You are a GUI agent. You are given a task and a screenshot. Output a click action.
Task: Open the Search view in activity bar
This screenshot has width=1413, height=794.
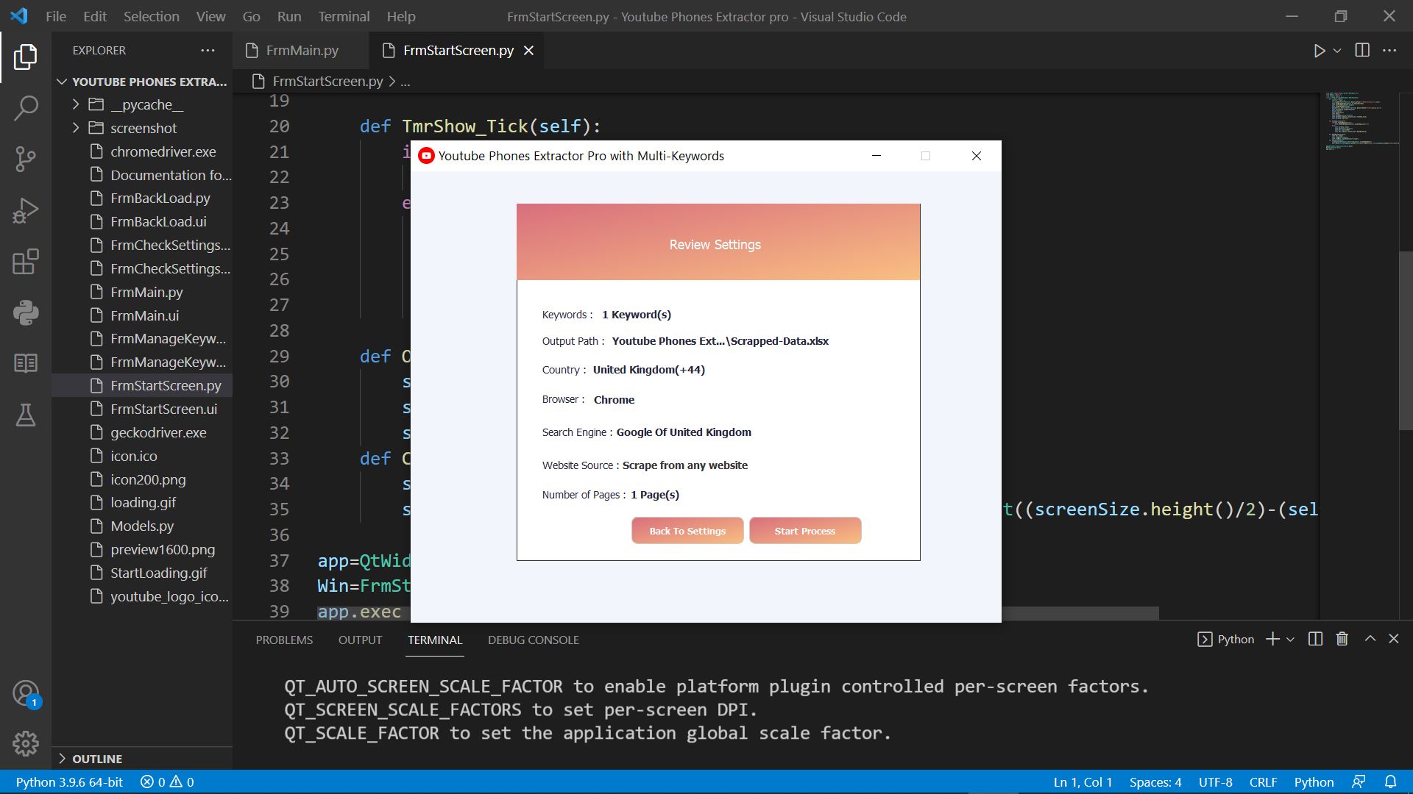26,108
